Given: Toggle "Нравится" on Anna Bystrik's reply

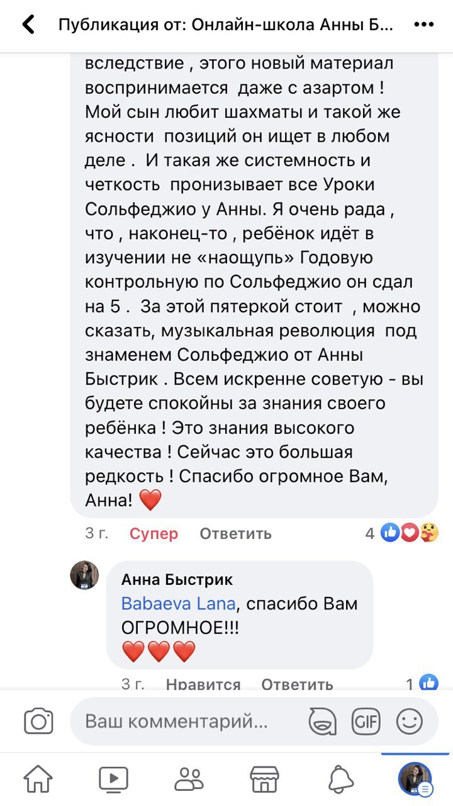Looking at the screenshot, I should 203,684.
